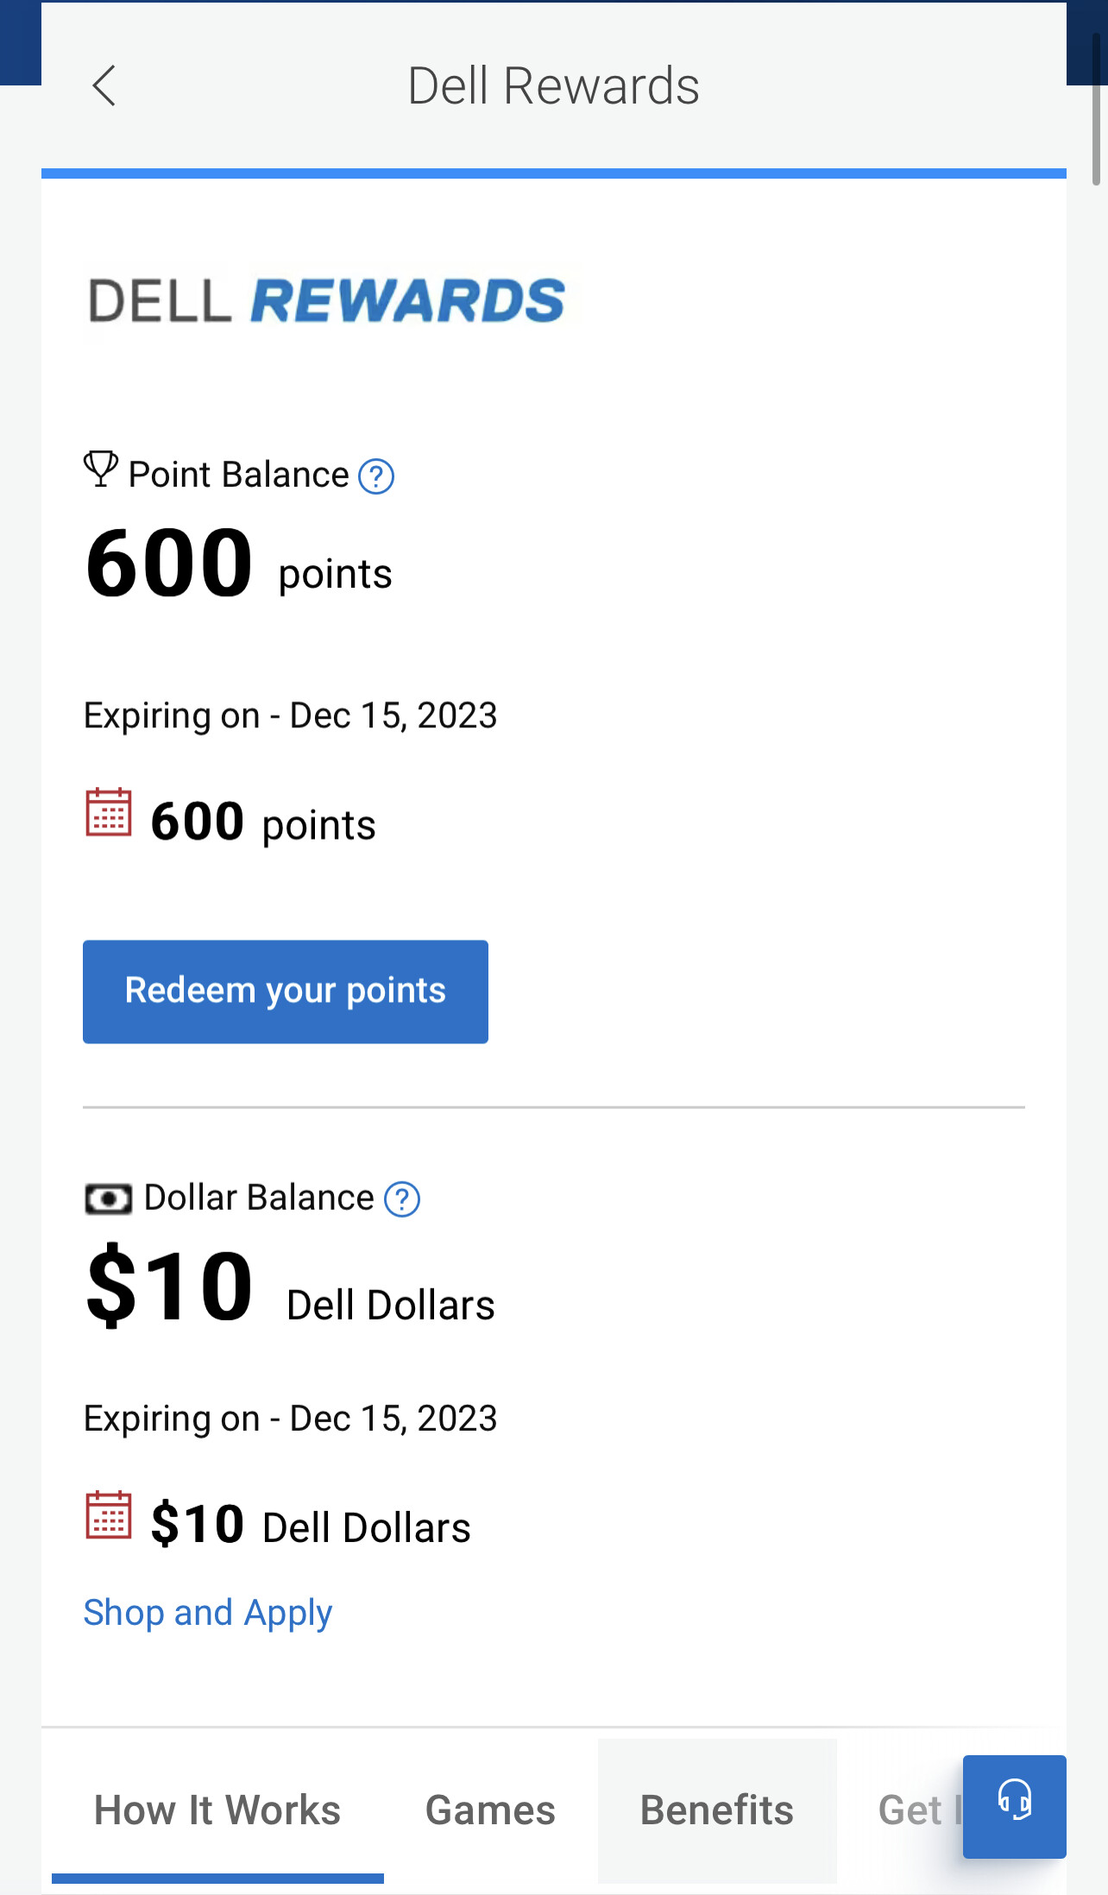Tap calendar icon next to 600 points
Image resolution: width=1108 pixels, height=1895 pixels.
109,813
